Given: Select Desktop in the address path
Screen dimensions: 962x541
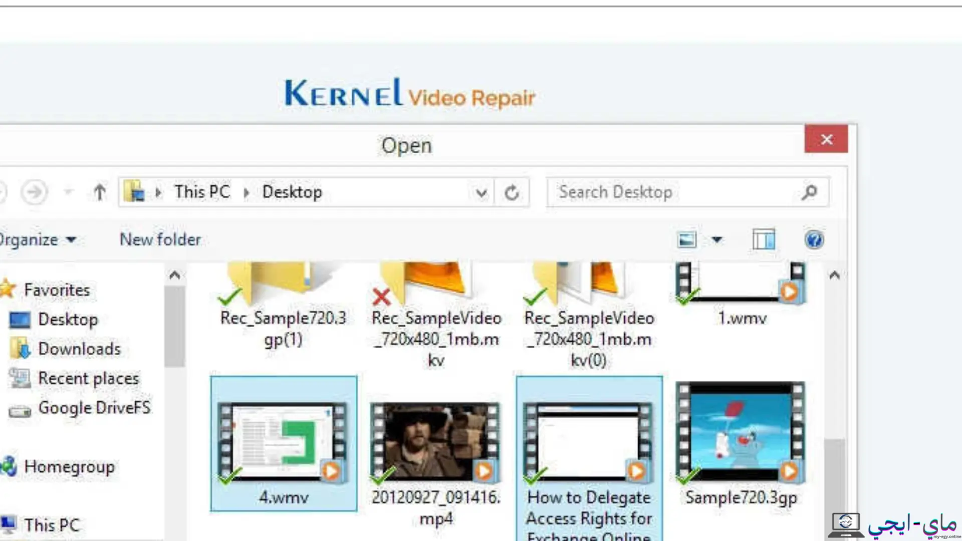Looking at the screenshot, I should [x=292, y=192].
